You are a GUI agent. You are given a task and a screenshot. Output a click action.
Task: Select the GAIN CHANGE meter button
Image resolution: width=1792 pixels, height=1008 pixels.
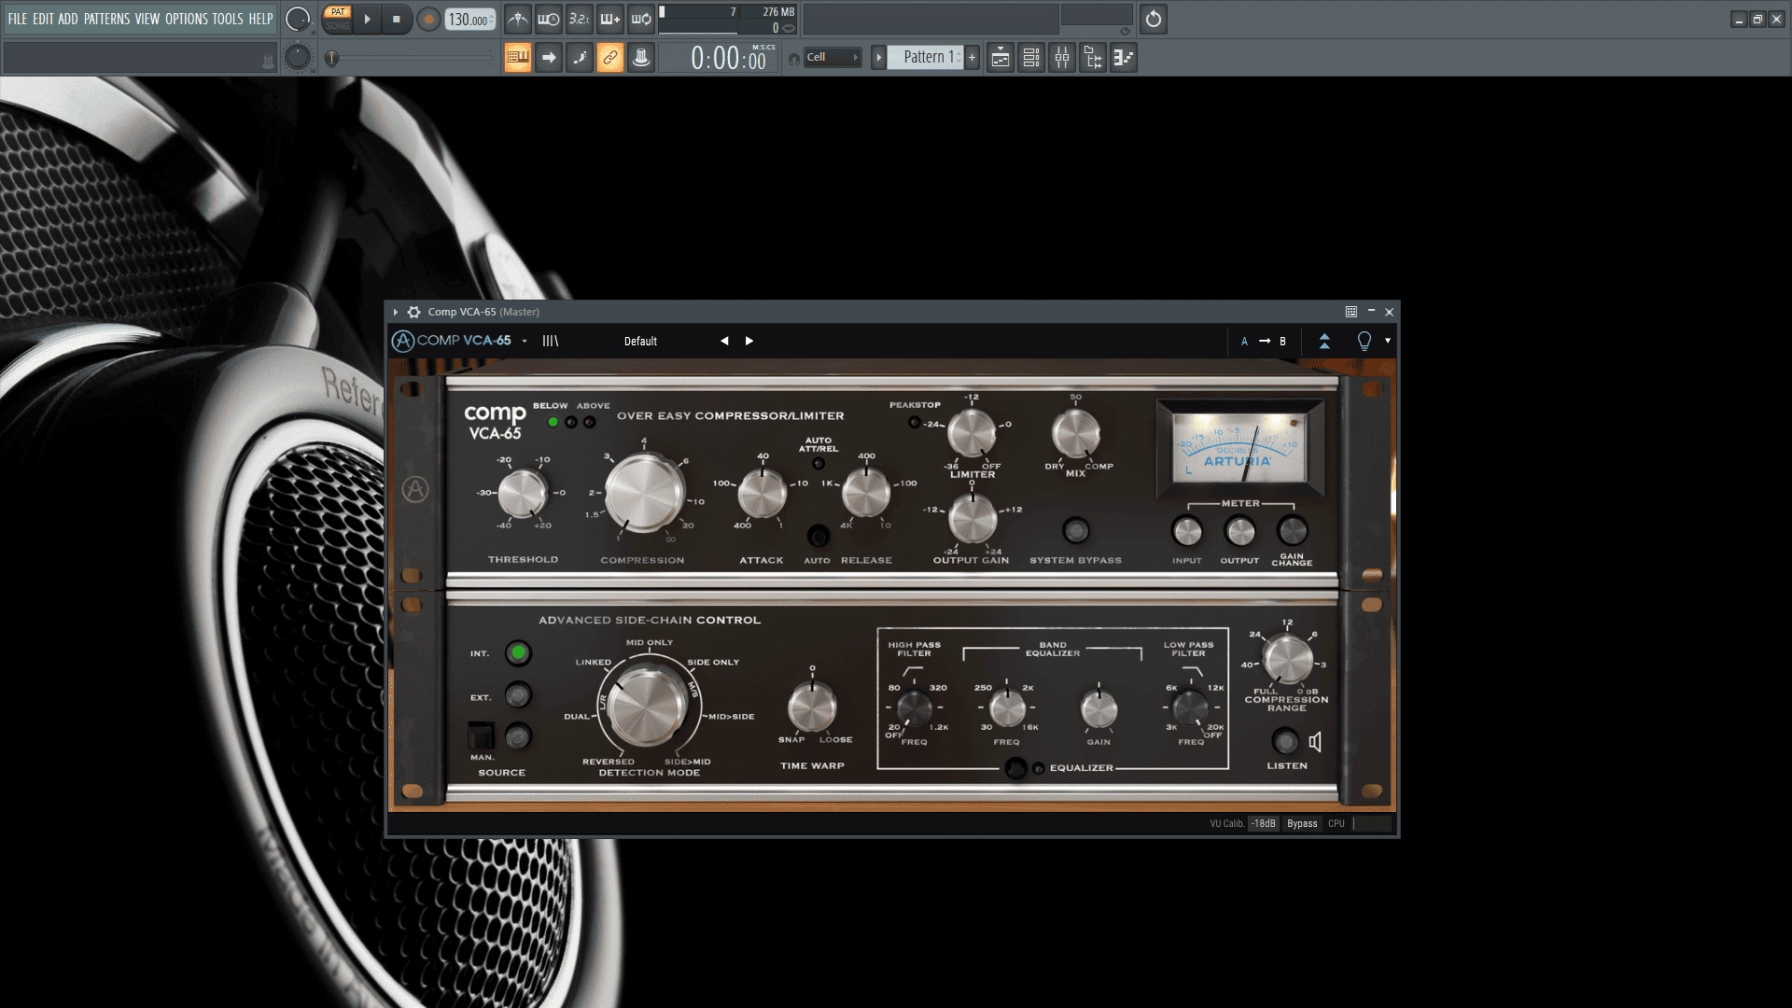click(x=1292, y=531)
